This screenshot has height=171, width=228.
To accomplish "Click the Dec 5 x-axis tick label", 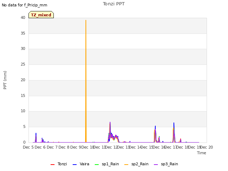I will click(28, 147).
